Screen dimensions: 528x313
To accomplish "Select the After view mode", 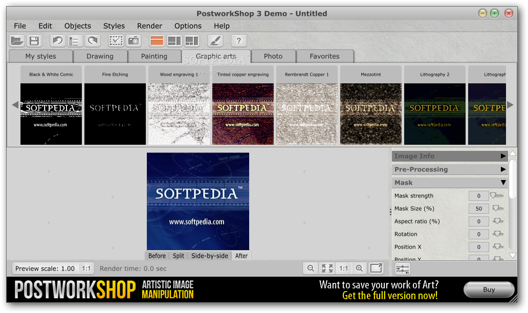I will (241, 256).
